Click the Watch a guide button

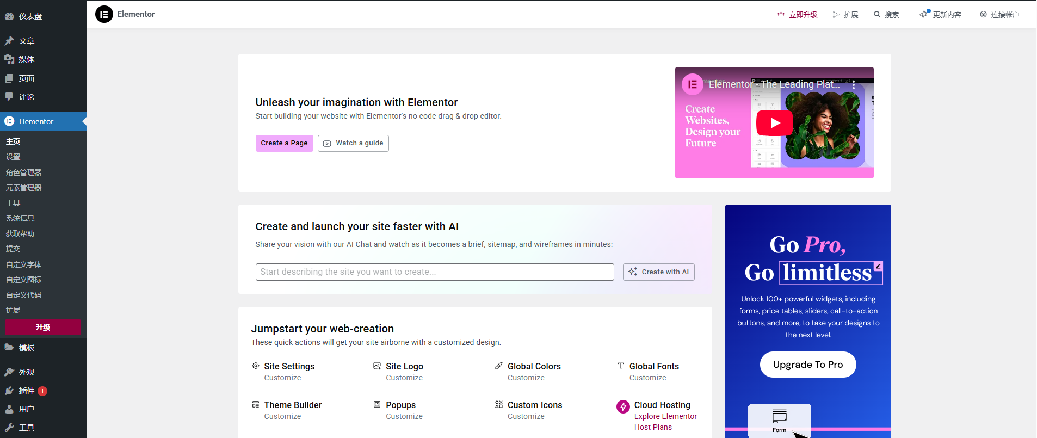point(353,143)
